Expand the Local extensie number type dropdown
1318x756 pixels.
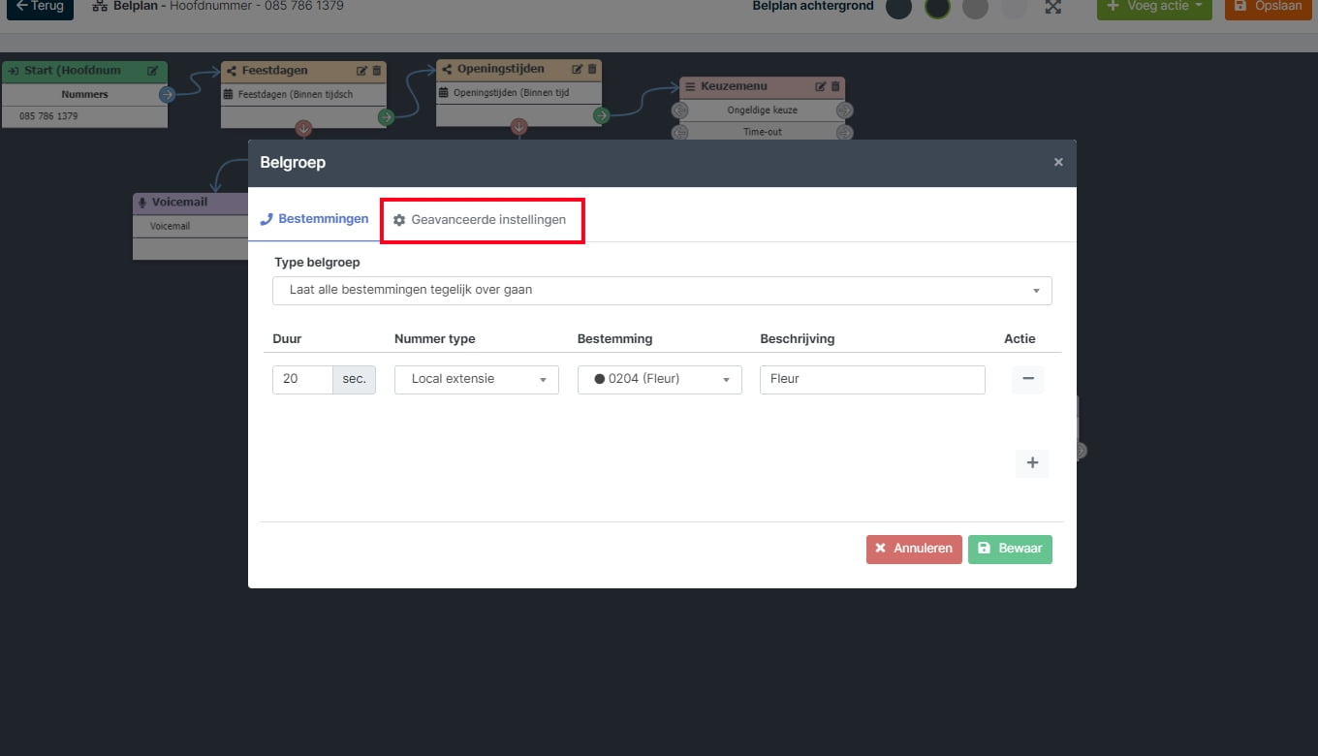(477, 379)
